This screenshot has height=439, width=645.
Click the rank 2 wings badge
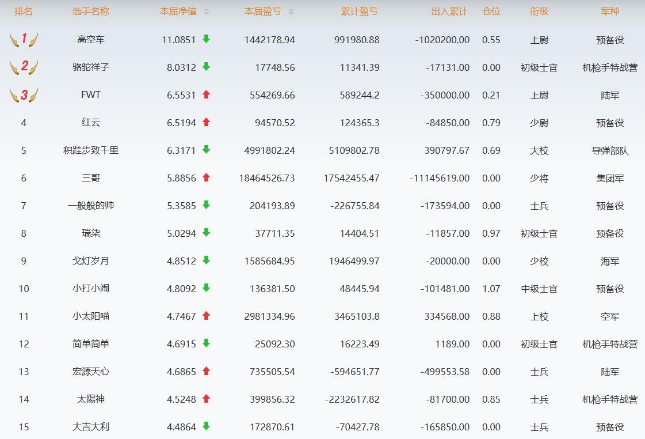[x=24, y=67]
